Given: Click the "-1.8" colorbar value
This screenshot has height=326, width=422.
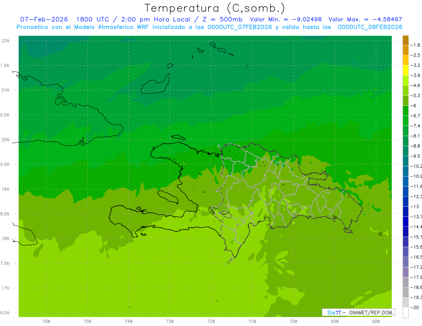Looking at the screenshot, I should click(415, 45).
